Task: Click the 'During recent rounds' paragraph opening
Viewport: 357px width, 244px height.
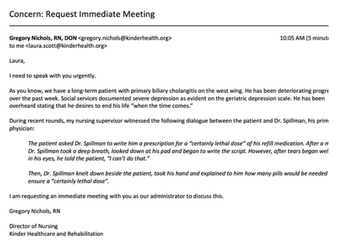Action: 34,121
